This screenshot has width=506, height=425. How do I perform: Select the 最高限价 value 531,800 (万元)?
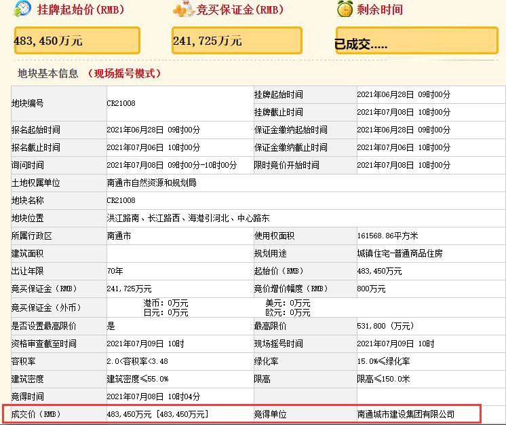[386, 326]
